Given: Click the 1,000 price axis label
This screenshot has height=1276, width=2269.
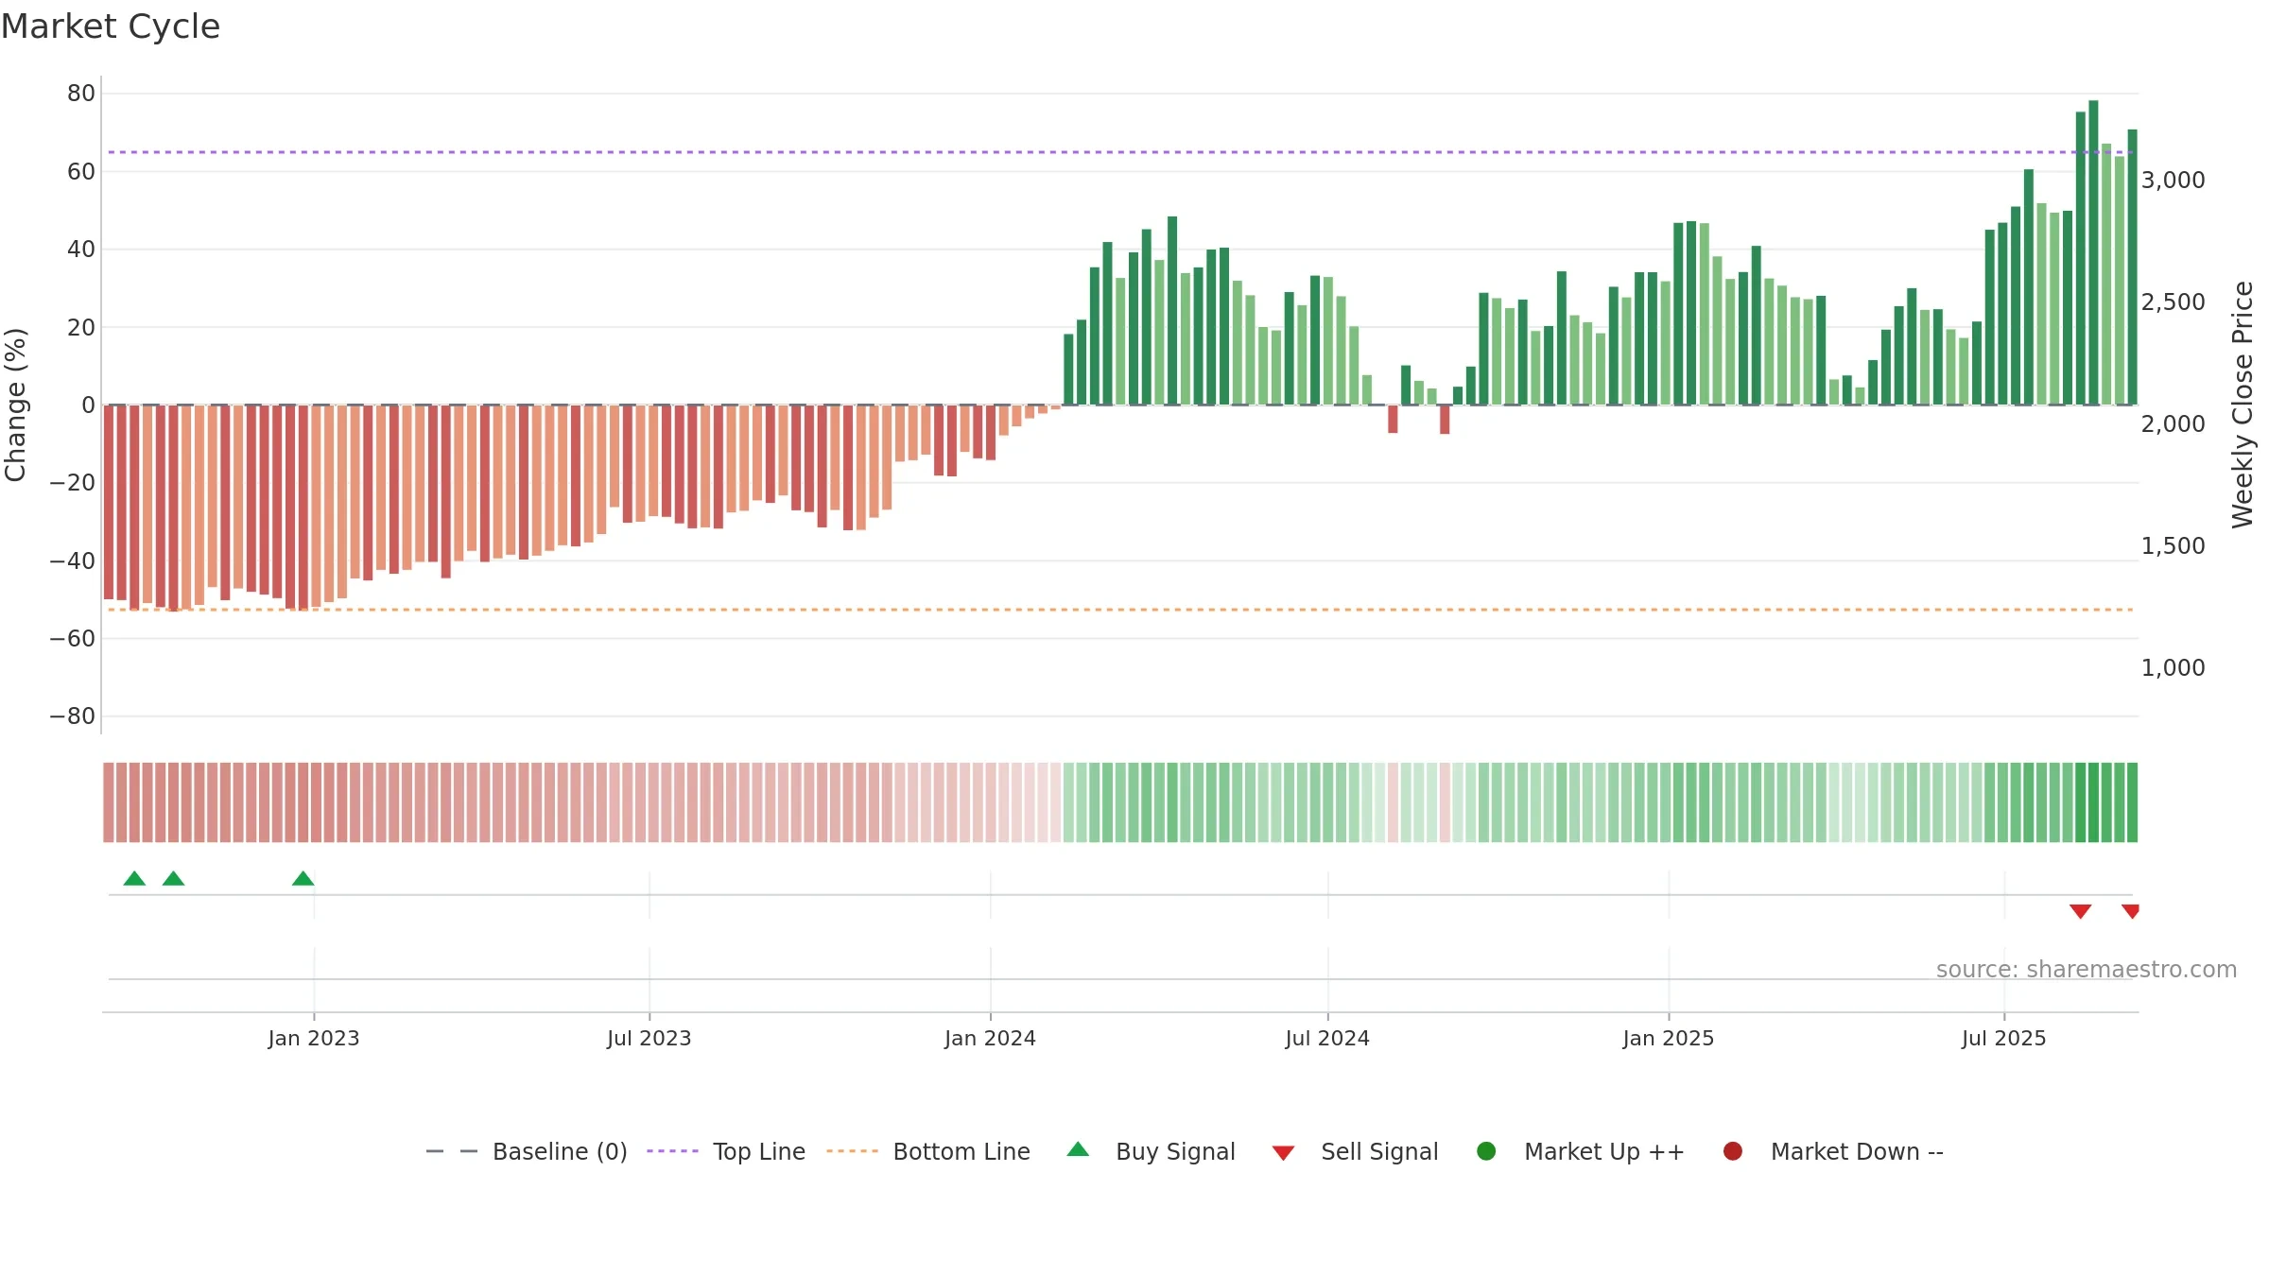Looking at the screenshot, I should click(2173, 667).
